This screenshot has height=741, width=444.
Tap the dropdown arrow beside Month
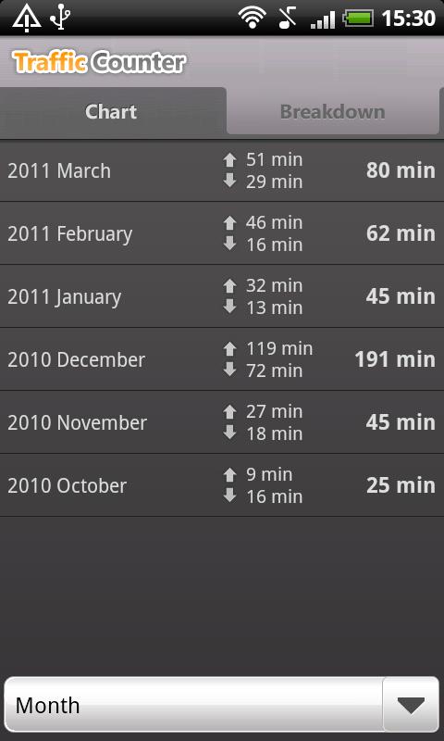tap(411, 705)
